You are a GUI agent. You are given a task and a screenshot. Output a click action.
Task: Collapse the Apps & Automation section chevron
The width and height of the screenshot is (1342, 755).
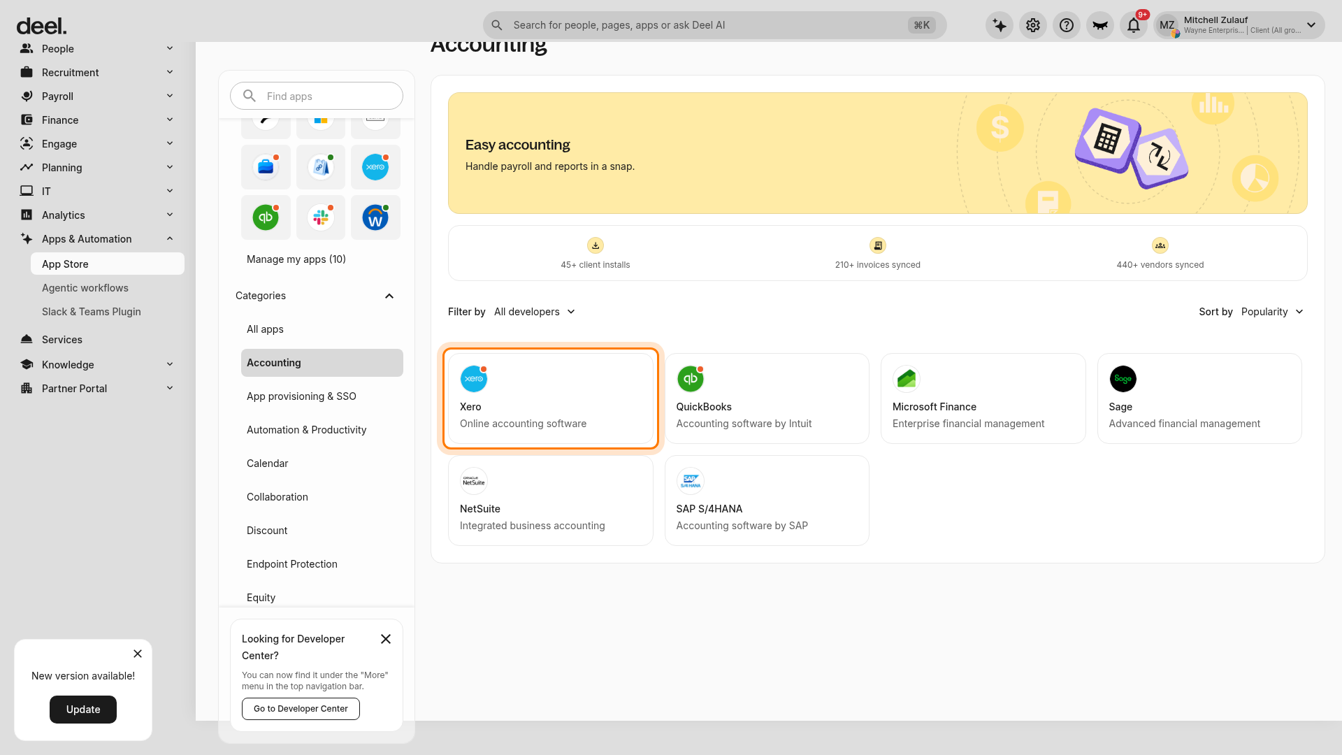(x=170, y=239)
